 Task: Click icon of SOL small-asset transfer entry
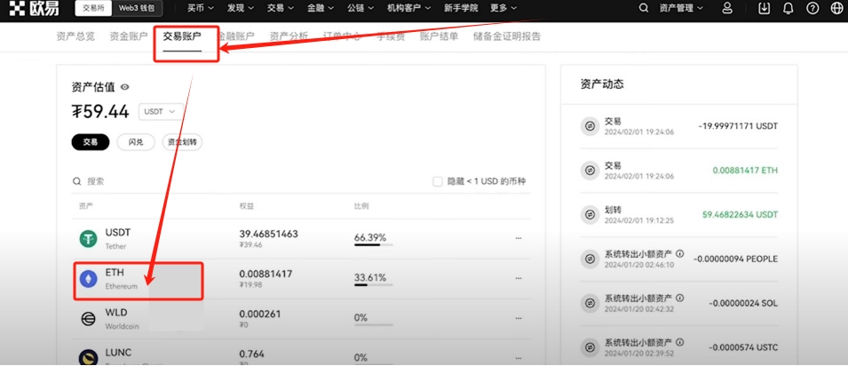coord(590,303)
